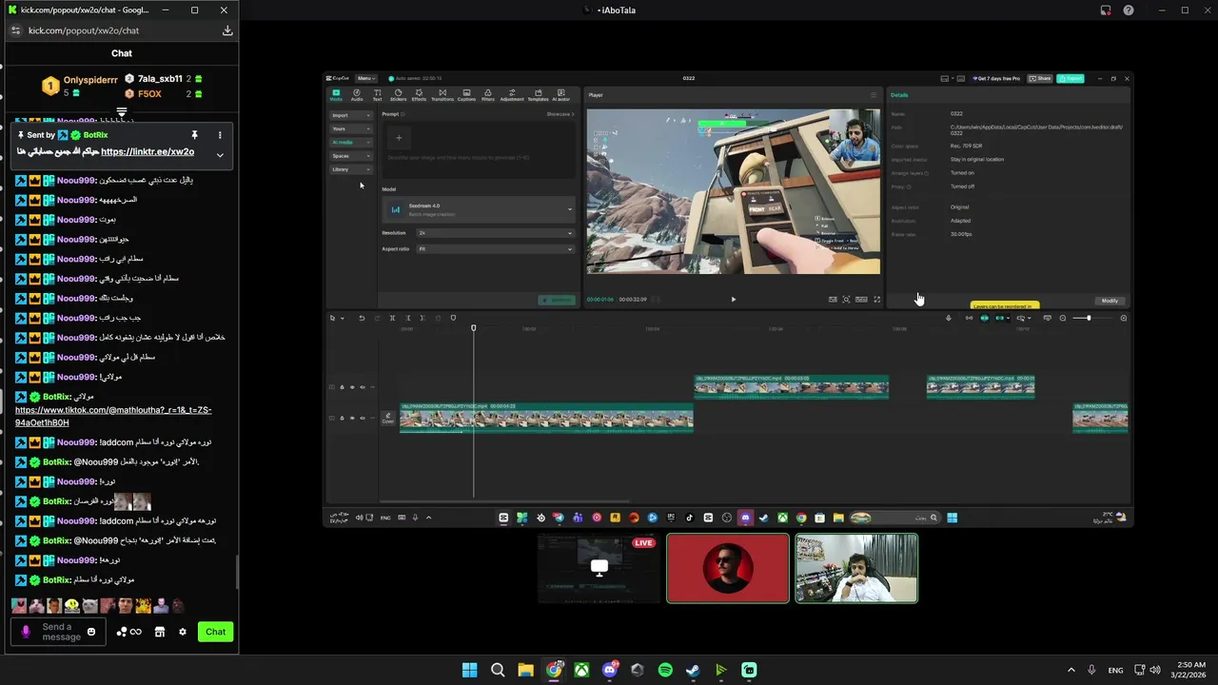The height and width of the screenshot is (685, 1218).
Task: Enter full screen in CapCut Player
Action: pos(877,300)
